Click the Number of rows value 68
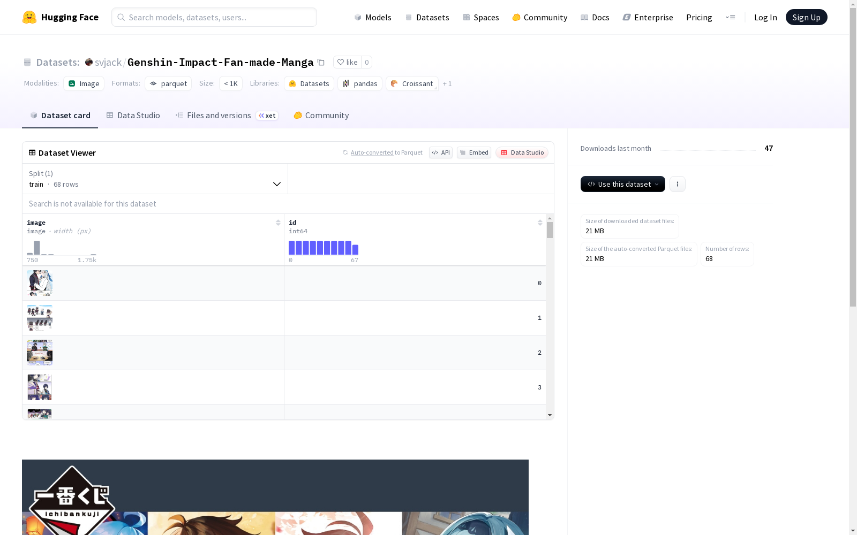This screenshot has height=535, width=857. tap(709, 258)
